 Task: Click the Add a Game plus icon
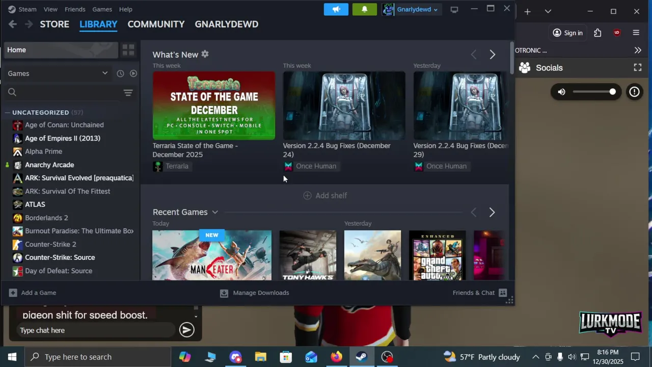[x=13, y=293]
